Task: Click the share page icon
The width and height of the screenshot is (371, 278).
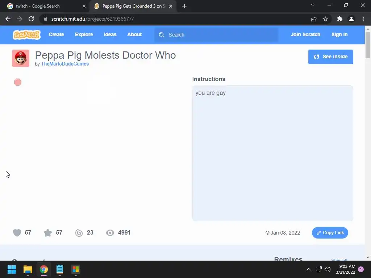Action: [x=314, y=19]
